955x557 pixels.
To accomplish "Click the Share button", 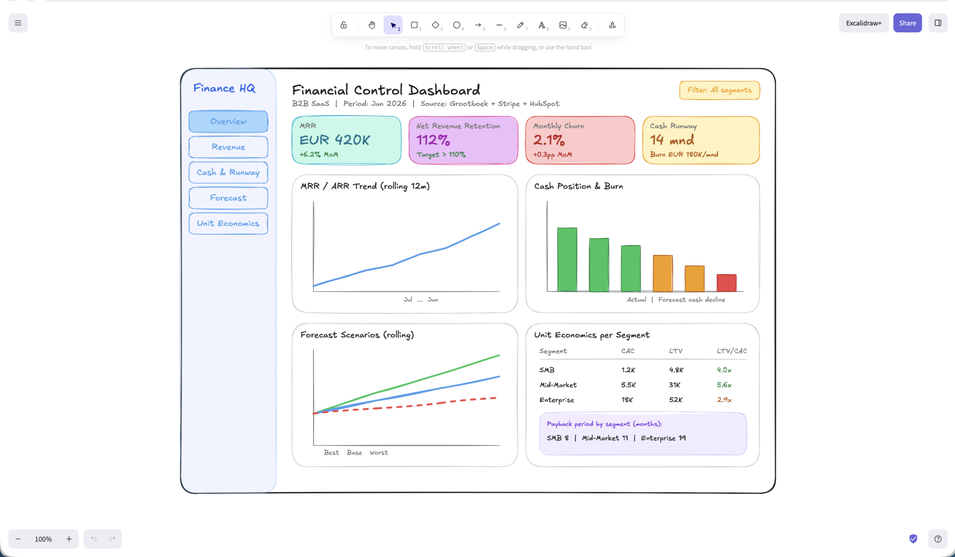I will tap(907, 23).
